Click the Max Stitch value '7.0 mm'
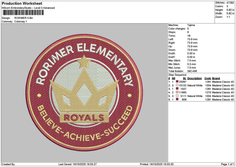This screenshot has height=167, width=236. (x=192, y=61)
